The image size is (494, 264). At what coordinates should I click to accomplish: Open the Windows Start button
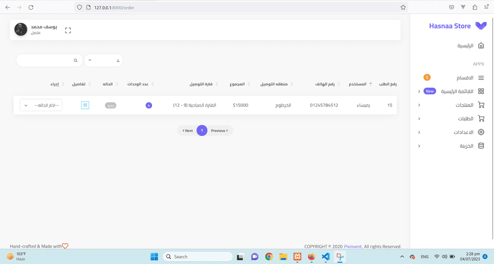154,257
